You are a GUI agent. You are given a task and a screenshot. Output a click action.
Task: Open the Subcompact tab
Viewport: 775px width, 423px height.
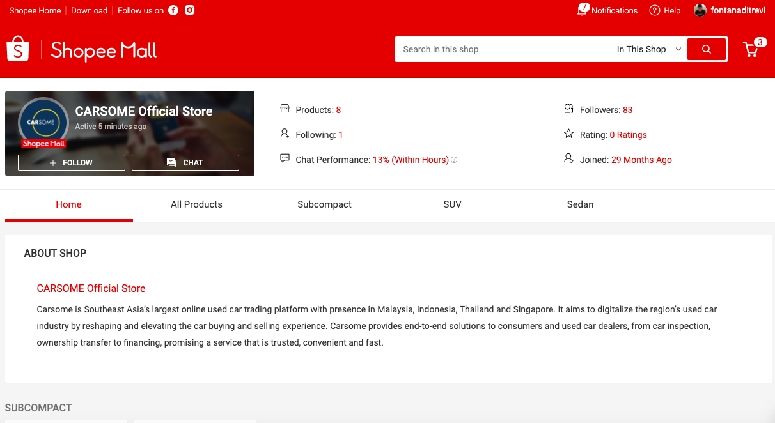coord(324,204)
